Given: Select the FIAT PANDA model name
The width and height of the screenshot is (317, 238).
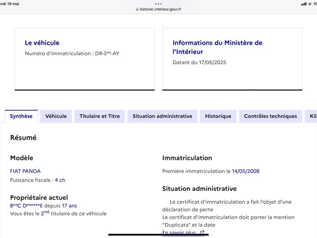Looking at the screenshot, I should tap(25, 171).
